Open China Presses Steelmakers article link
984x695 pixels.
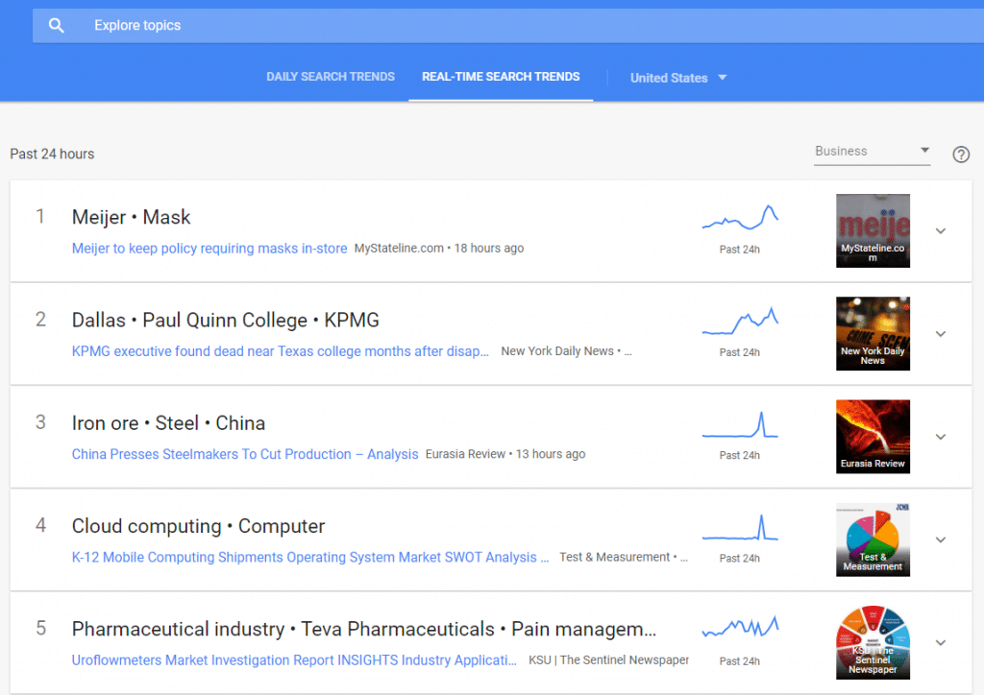(x=245, y=454)
